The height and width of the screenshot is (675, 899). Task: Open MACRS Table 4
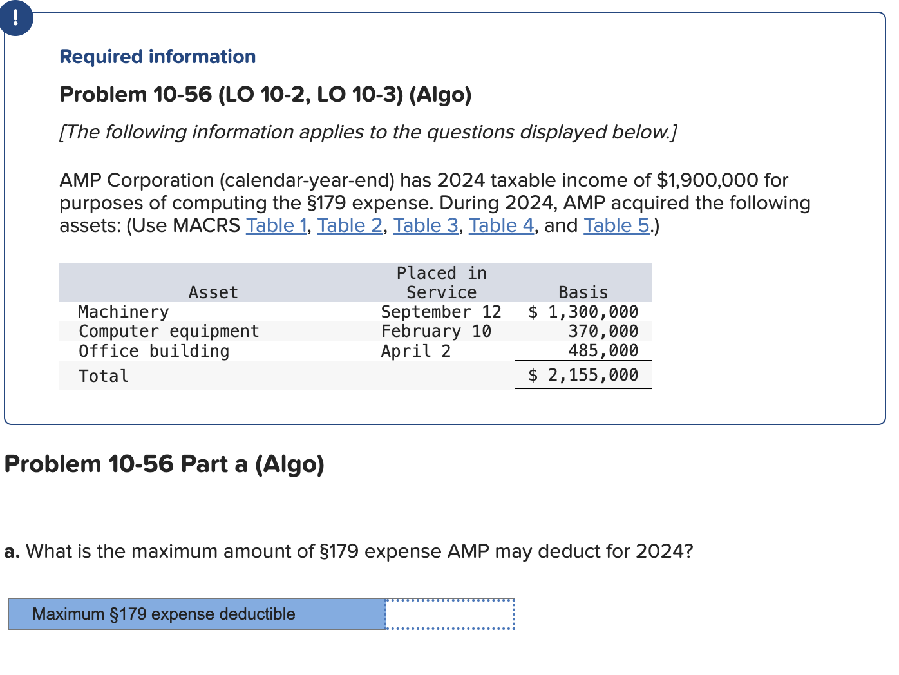coord(500,225)
